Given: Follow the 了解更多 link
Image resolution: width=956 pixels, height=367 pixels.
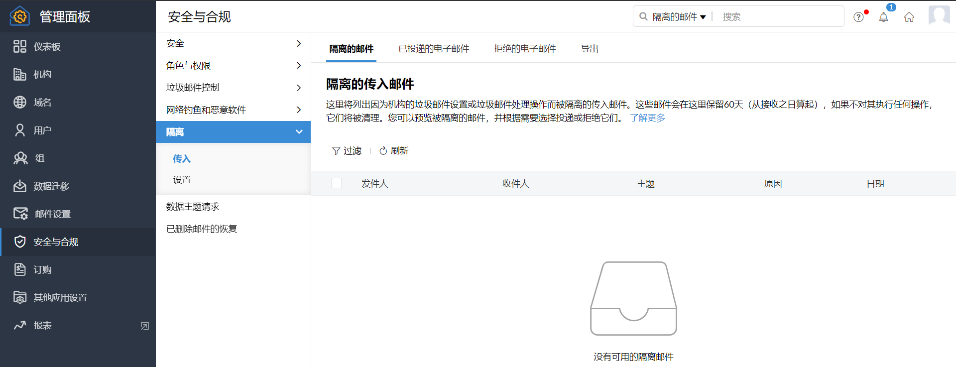Looking at the screenshot, I should 647,118.
